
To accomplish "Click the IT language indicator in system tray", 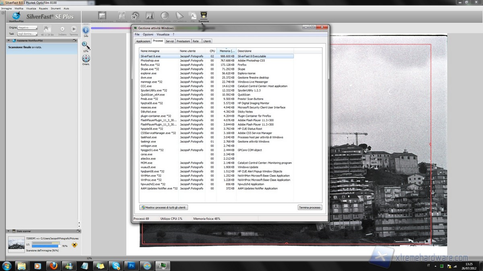I will pyautogui.click(x=428, y=265).
